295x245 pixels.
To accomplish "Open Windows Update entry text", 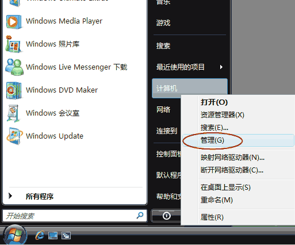I will (55, 136).
